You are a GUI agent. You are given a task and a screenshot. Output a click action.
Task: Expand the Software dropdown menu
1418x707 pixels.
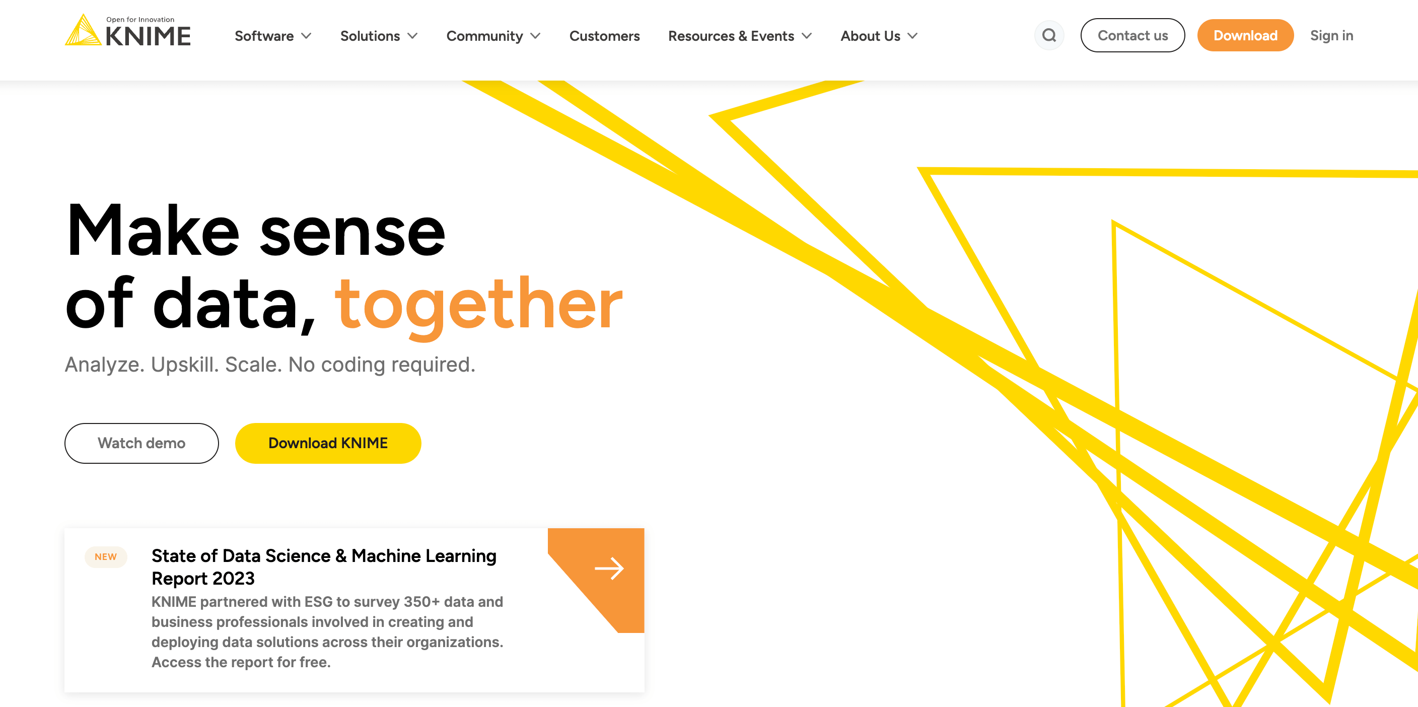pos(271,36)
